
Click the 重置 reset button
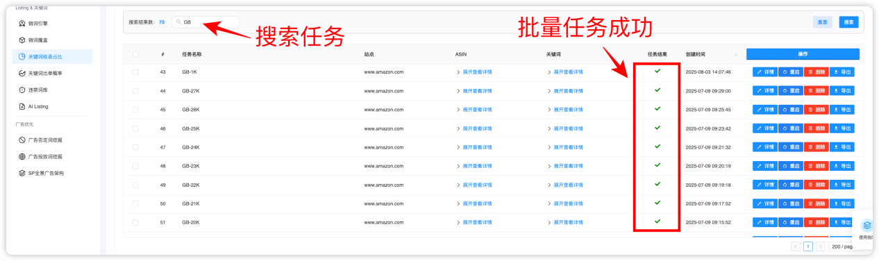pos(822,22)
